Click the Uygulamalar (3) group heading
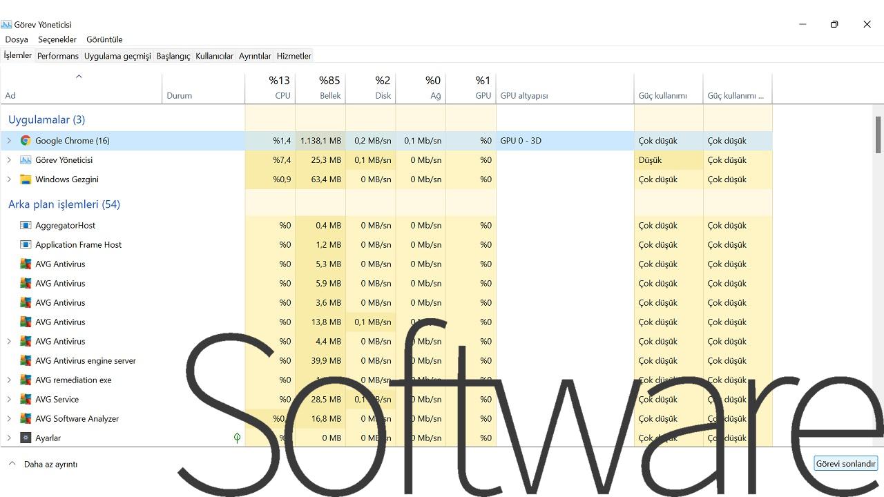Image resolution: width=884 pixels, height=497 pixels. (46, 119)
